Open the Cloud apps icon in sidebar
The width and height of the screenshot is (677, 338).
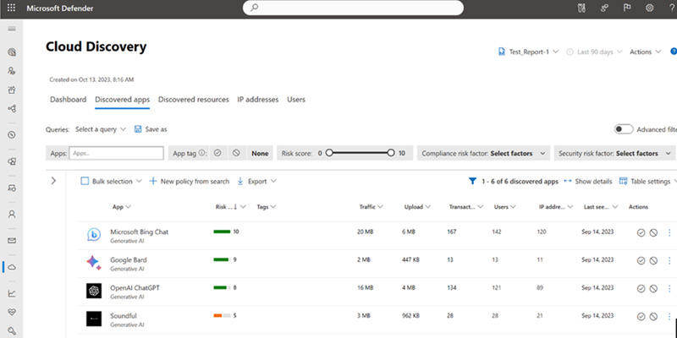[12, 267]
